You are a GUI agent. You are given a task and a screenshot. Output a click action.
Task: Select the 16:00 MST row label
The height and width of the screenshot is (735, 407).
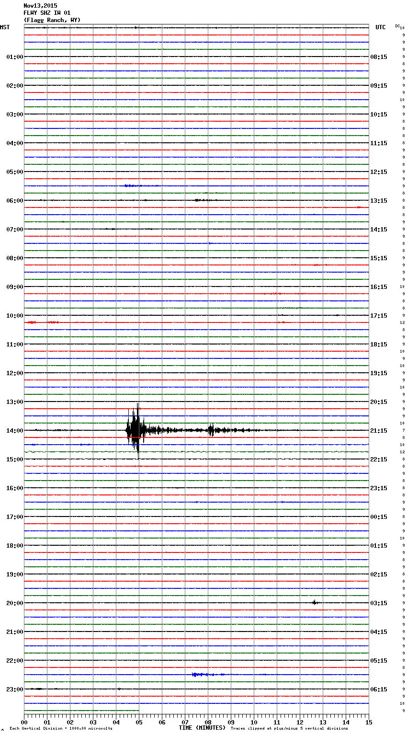pos(15,488)
